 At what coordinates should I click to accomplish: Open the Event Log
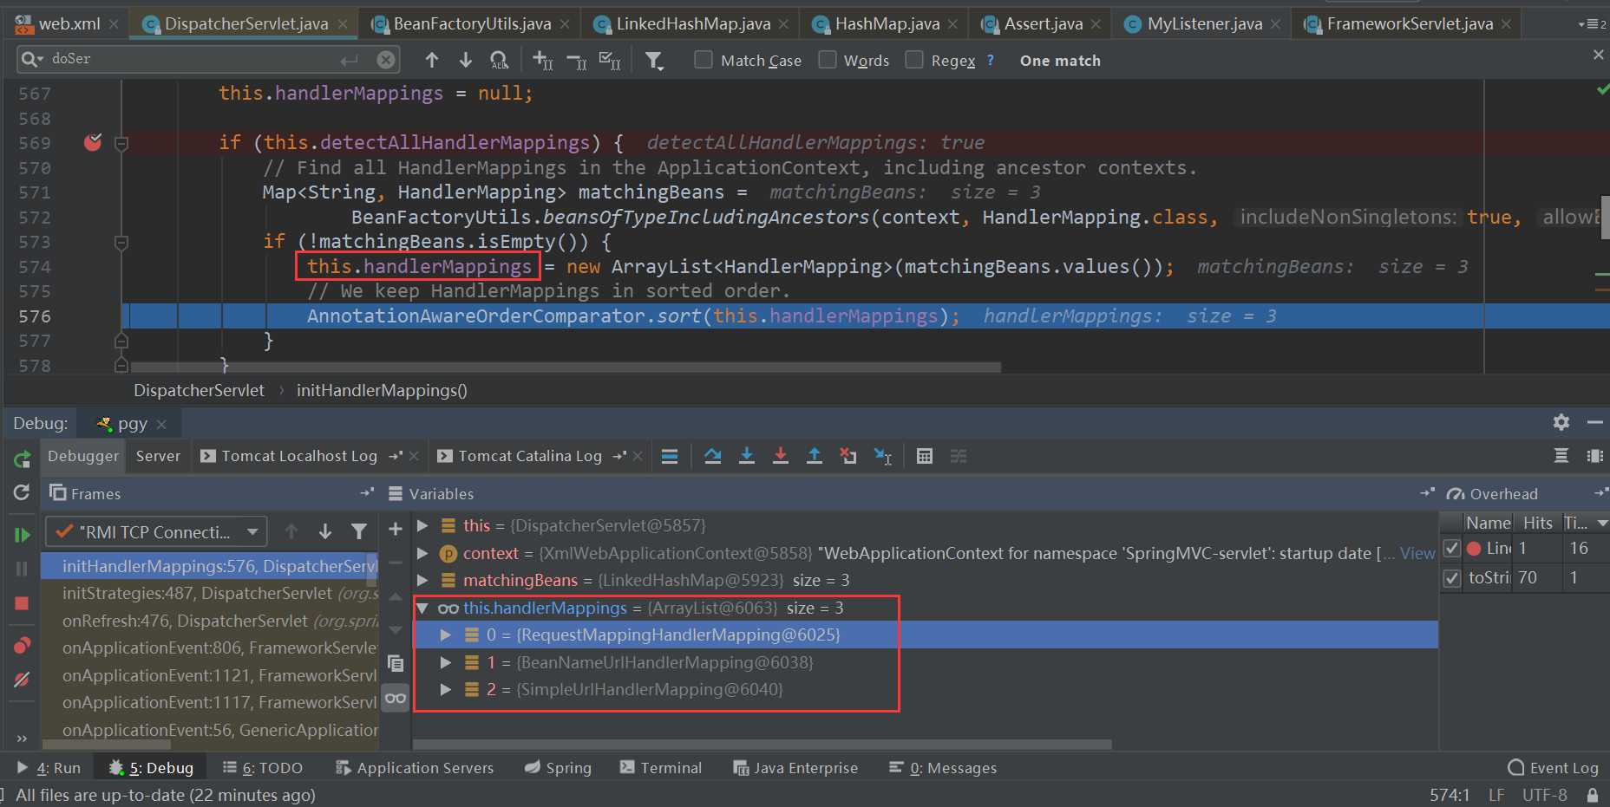coord(1554,768)
